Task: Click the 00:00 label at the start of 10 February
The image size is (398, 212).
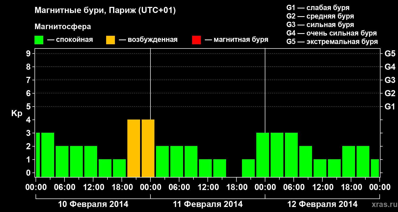Action: (x=36, y=187)
